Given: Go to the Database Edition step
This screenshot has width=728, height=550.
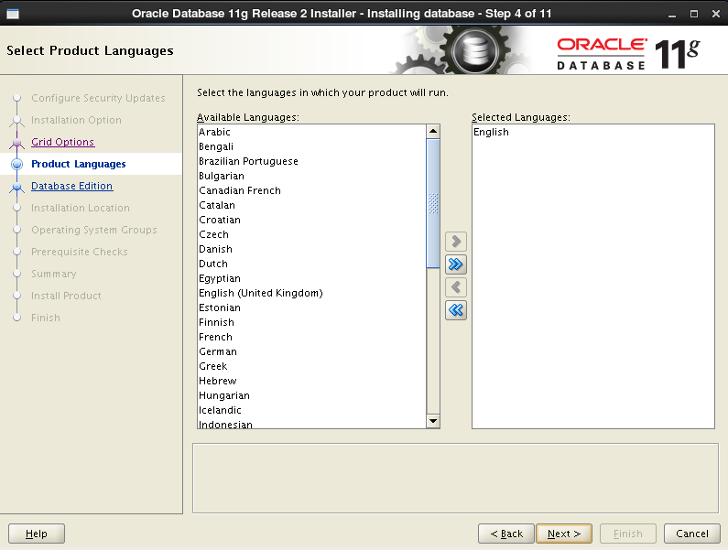Looking at the screenshot, I should [72, 186].
